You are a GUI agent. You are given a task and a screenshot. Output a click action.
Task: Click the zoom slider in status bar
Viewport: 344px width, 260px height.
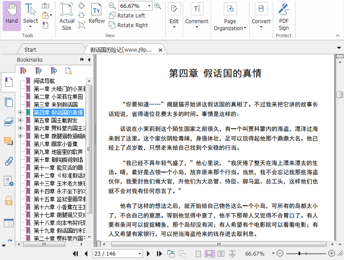pos(306,253)
